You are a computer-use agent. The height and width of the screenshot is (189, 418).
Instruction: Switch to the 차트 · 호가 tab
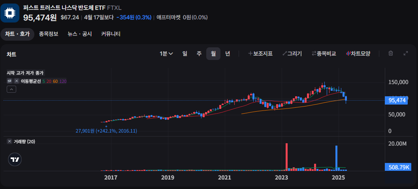tap(17, 34)
